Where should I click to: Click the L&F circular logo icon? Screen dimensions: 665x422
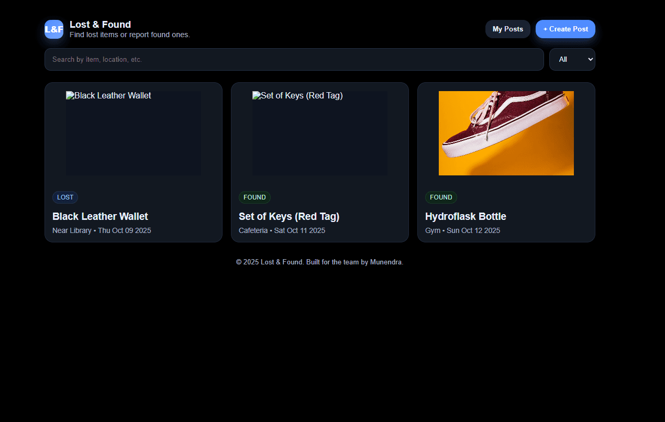53,29
